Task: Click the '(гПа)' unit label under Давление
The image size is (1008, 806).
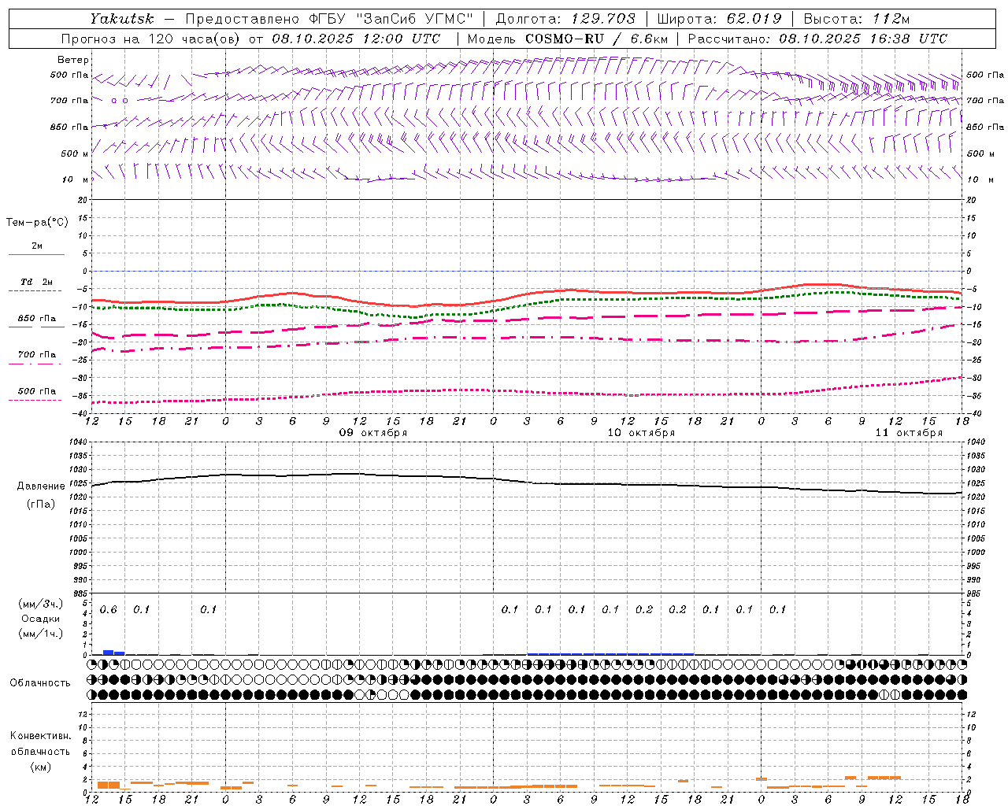Action: [x=41, y=505]
